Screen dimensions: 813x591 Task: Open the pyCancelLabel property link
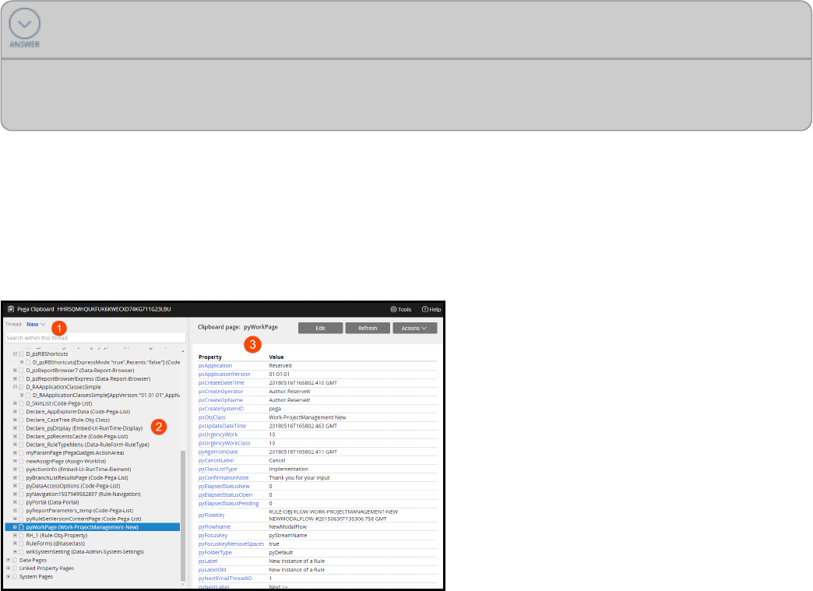[x=216, y=460]
